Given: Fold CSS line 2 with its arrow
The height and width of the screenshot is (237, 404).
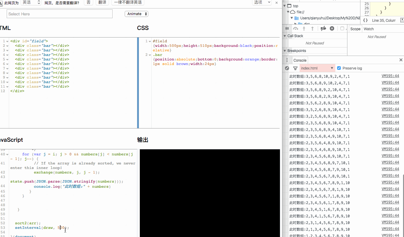Looking at the screenshot, I should (x=150, y=55).
